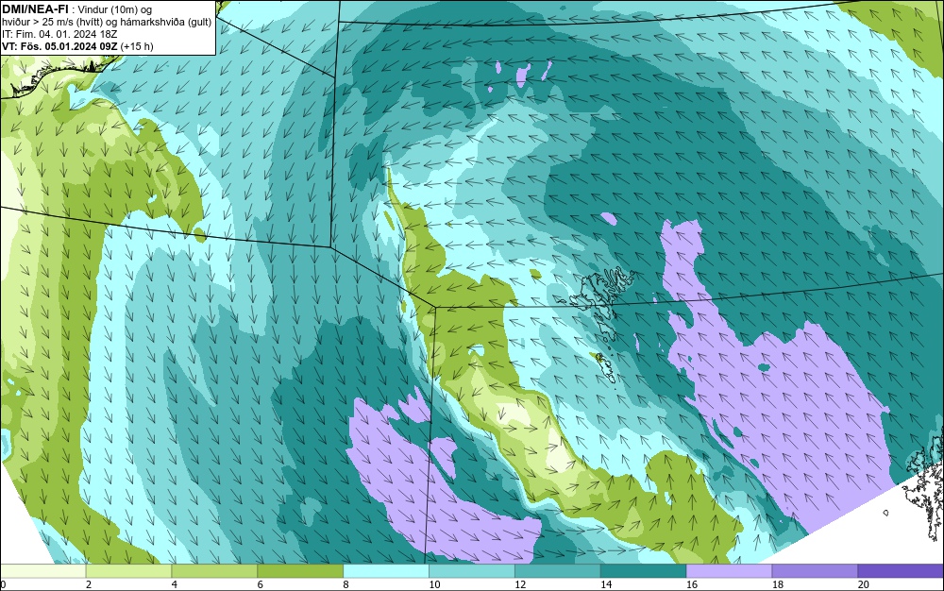
Task: Click the scale label '16' on the legend
Action: 692,584
